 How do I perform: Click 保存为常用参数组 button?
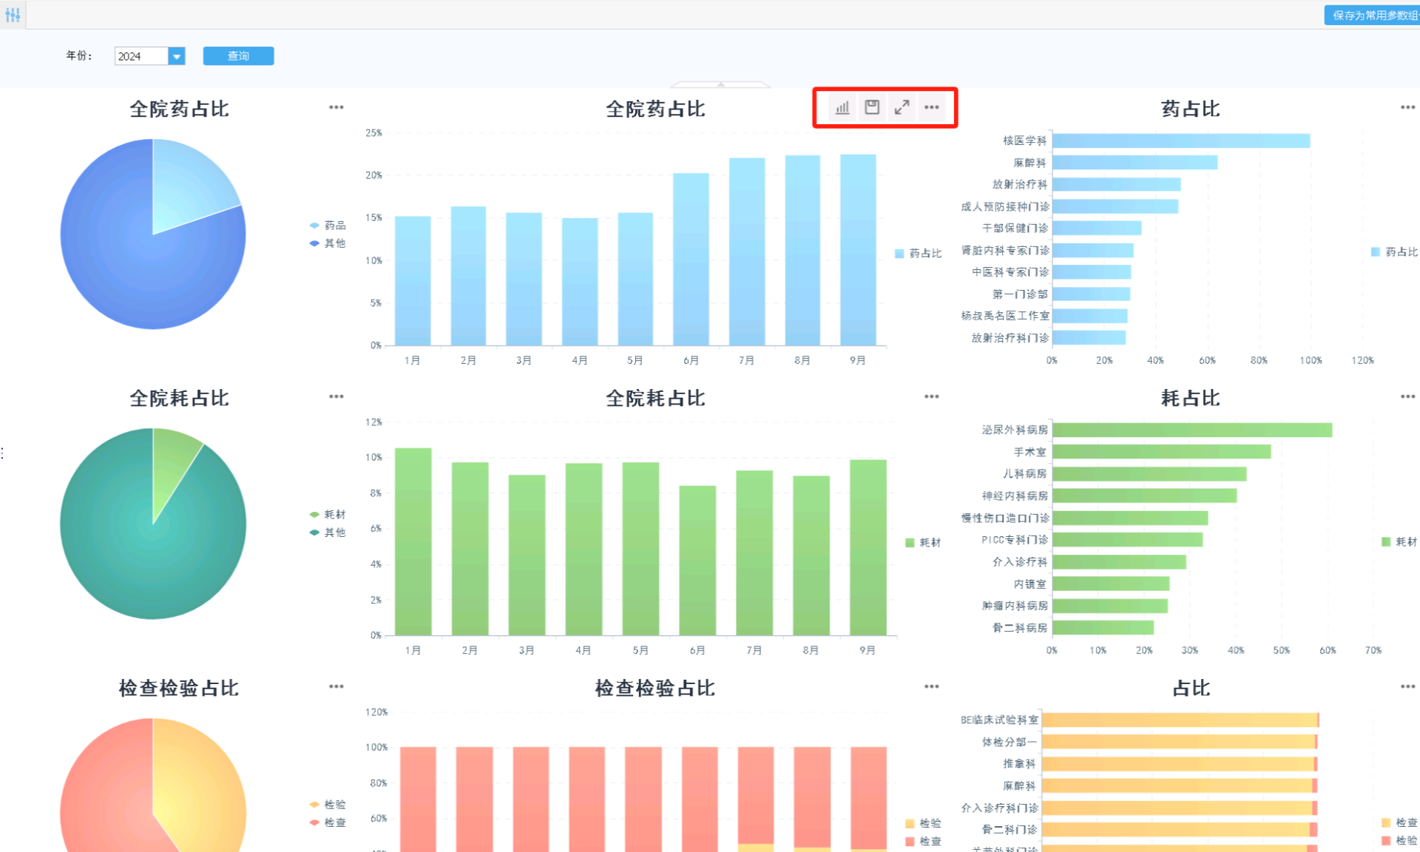(x=1373, y=15)
